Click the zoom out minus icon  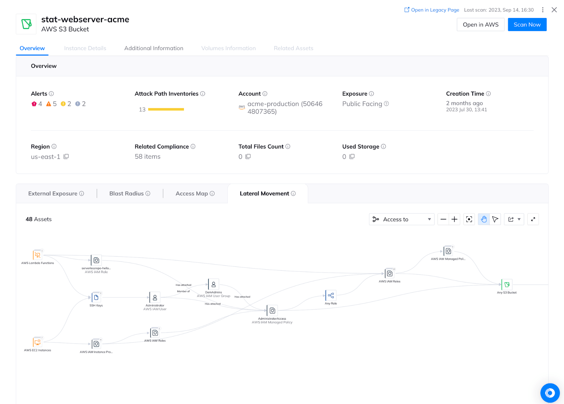click(x=443, y=219)
